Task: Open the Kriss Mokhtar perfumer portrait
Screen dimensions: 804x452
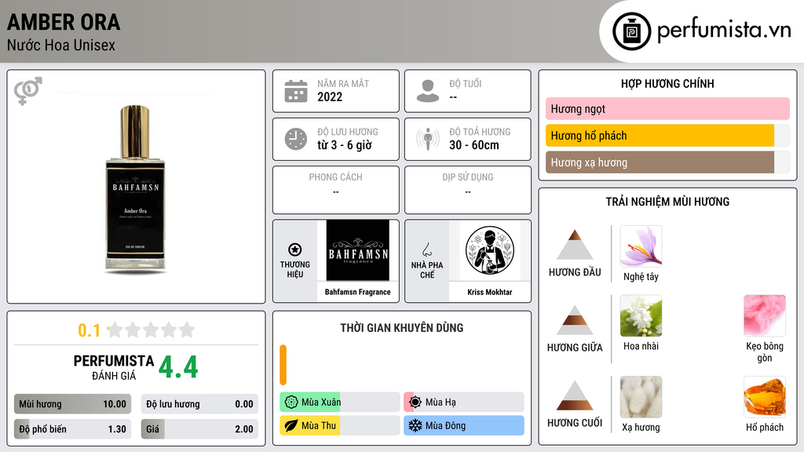Action: (490, 250)
